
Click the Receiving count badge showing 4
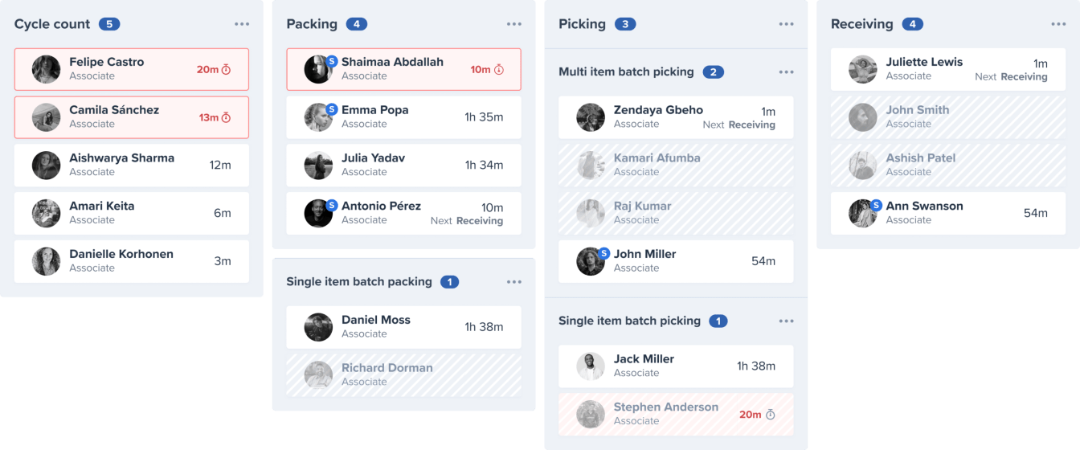(x=912, y=24)
